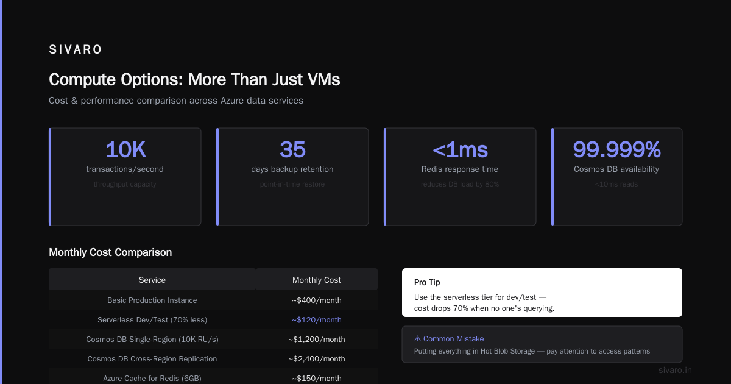Click the 'throughput capacity' caption
Screen dimensions: 731x384
coord(125,184)
